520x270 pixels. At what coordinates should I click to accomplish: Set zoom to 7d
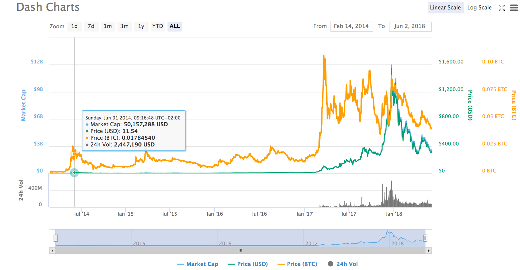[x=91, y=26]
